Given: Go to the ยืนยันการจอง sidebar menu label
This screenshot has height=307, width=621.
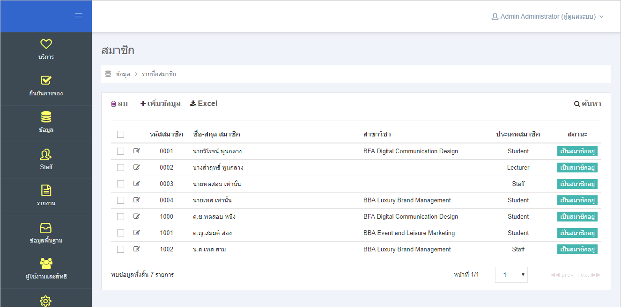Looking at the screenshot, I should (x=46, y=93).
